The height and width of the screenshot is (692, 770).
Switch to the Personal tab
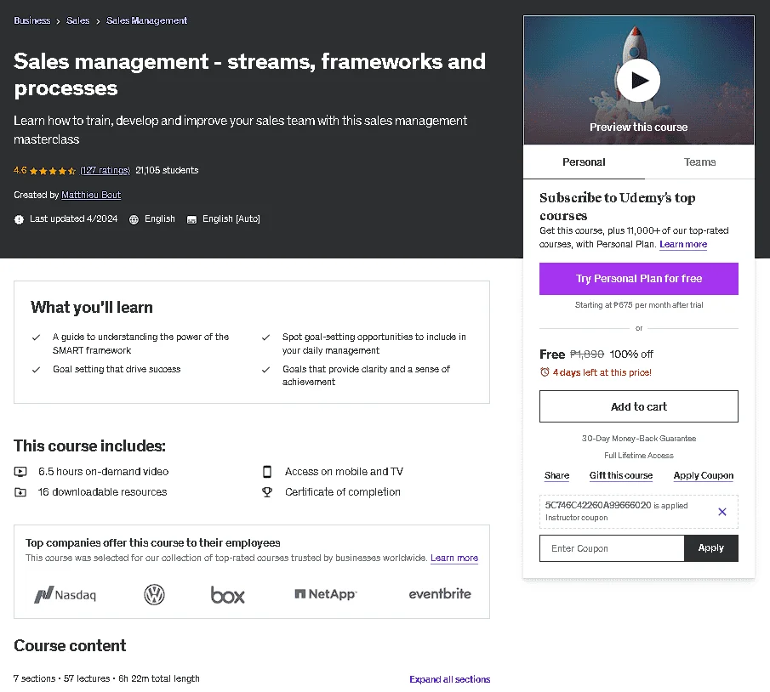584,162
